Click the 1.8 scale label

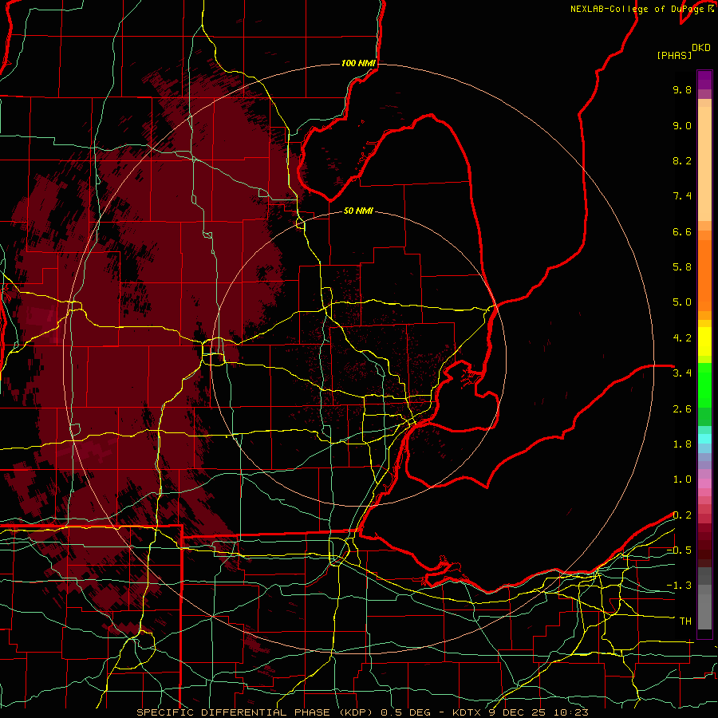click(682, 444)
